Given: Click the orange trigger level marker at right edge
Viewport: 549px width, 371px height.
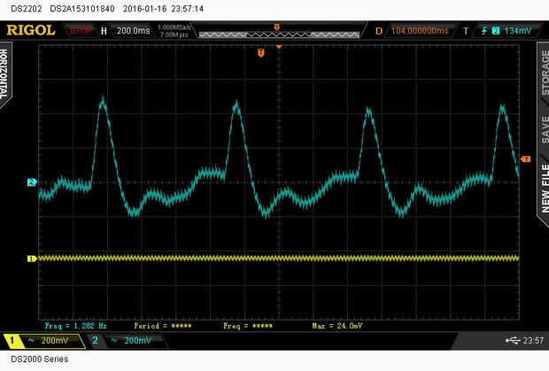Looking at the screenshot, I should click(526, 159).
